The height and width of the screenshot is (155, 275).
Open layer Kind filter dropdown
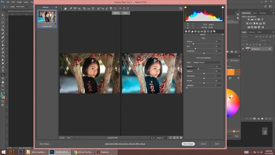248,37
